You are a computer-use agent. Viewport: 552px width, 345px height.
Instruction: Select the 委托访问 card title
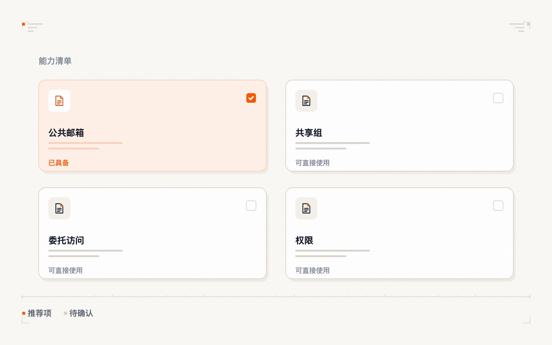[66, 240]
